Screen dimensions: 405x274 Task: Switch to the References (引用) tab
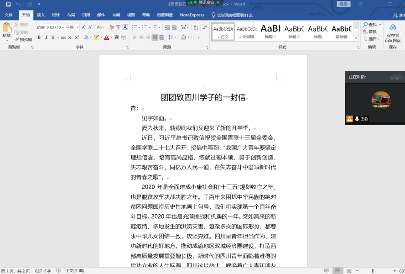[x=86, y=15]
